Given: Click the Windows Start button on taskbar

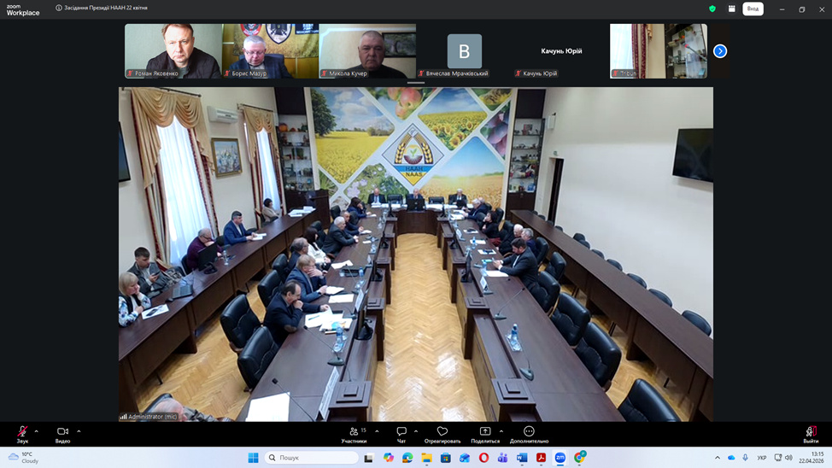Looking at the screenshot, I should click(253, 458).
